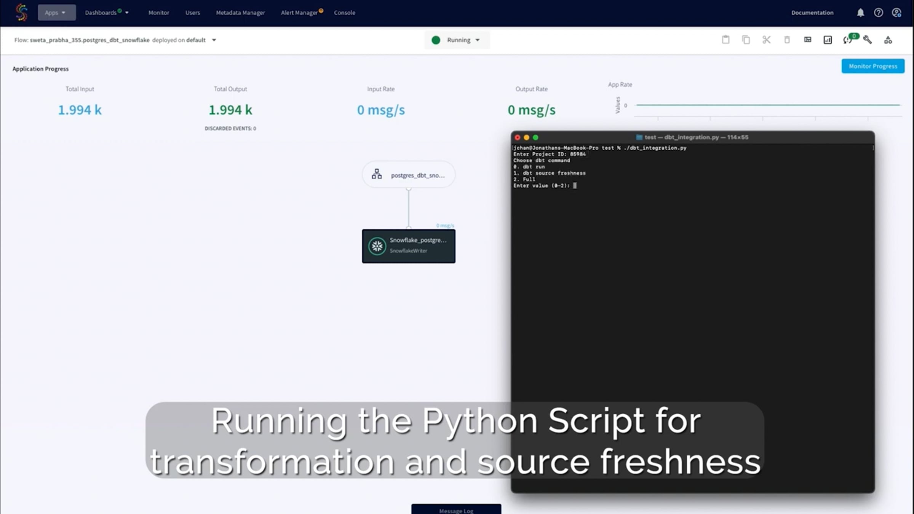This screenshot has height=514, width=914.
Task: Click the shapes components icon in toolbar
Action: pyautogui.click(x=888, y=40)
